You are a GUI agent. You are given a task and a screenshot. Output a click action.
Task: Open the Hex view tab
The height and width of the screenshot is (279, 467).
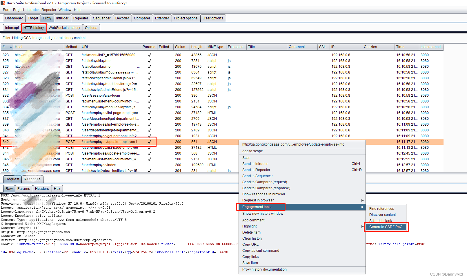(57, 189)
